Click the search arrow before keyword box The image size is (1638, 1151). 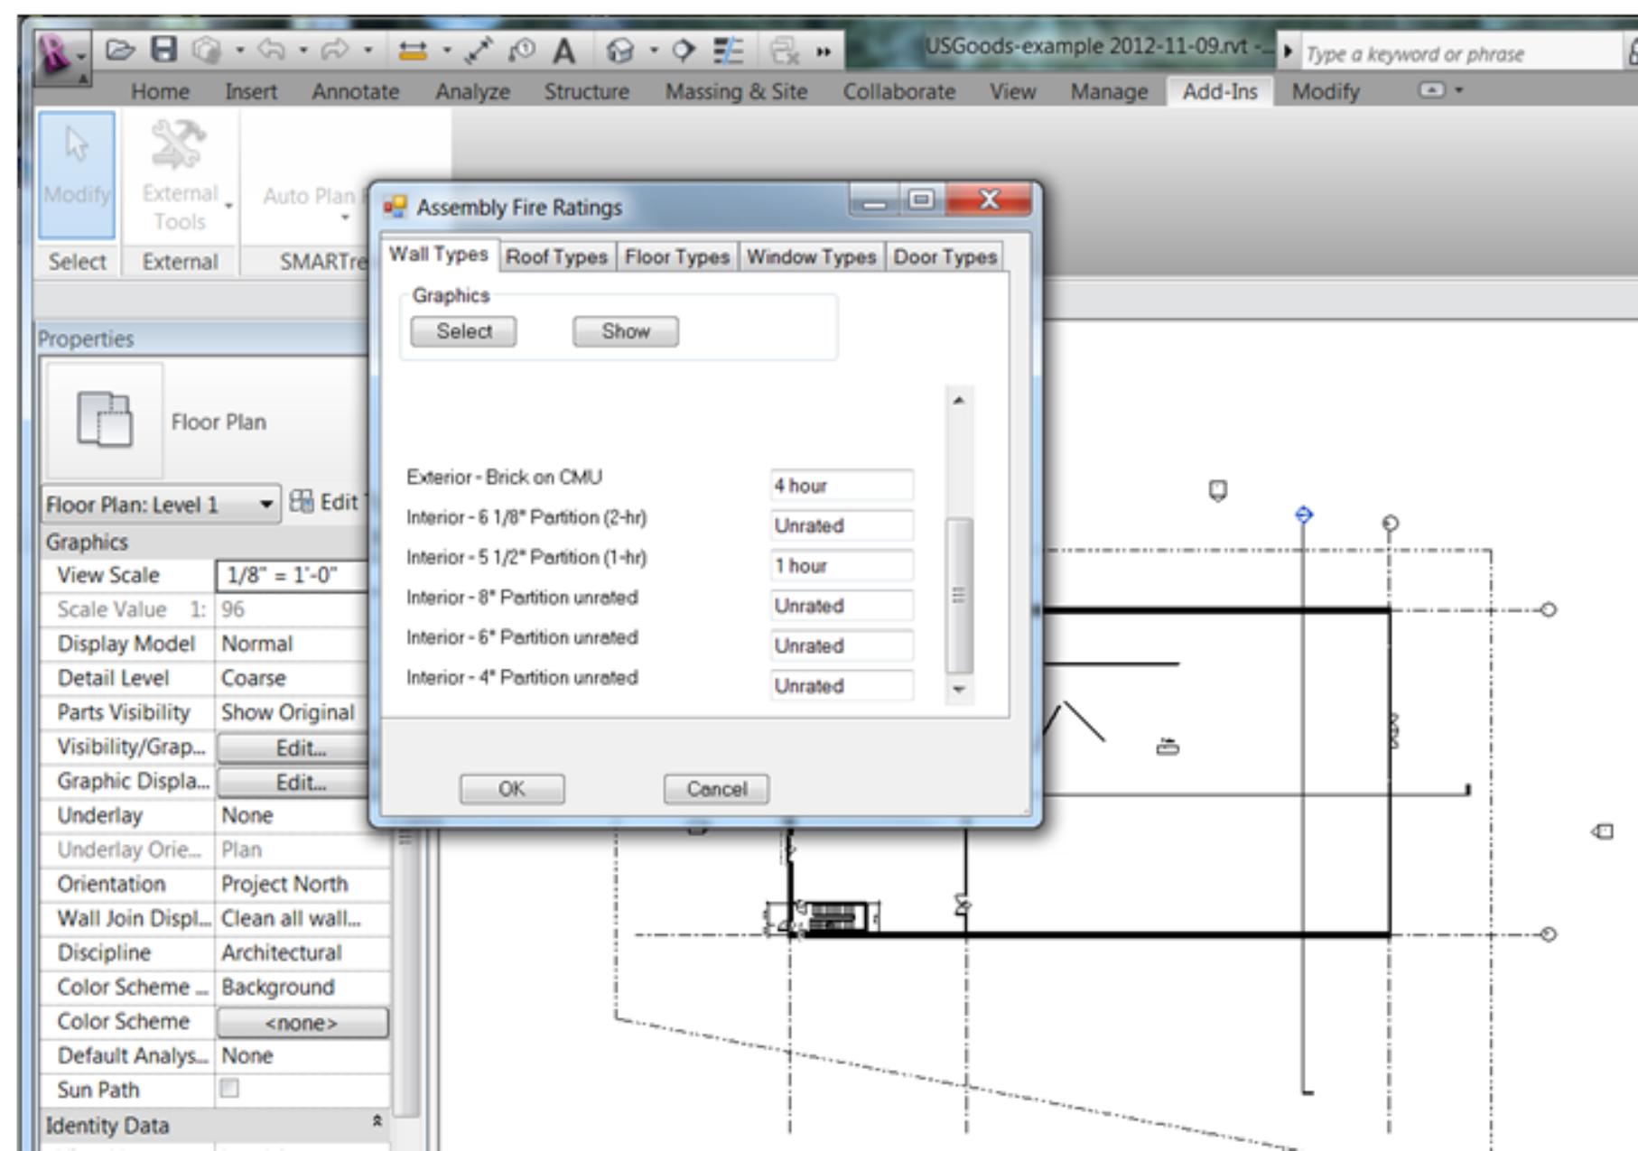[1289, 53]
